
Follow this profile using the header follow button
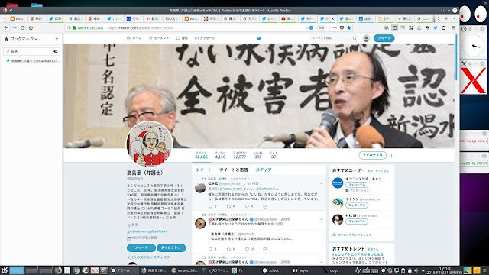point(372,155)
